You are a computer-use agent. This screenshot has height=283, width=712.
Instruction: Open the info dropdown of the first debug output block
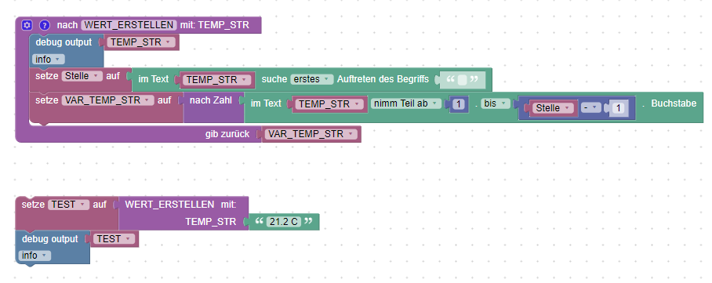49,60
